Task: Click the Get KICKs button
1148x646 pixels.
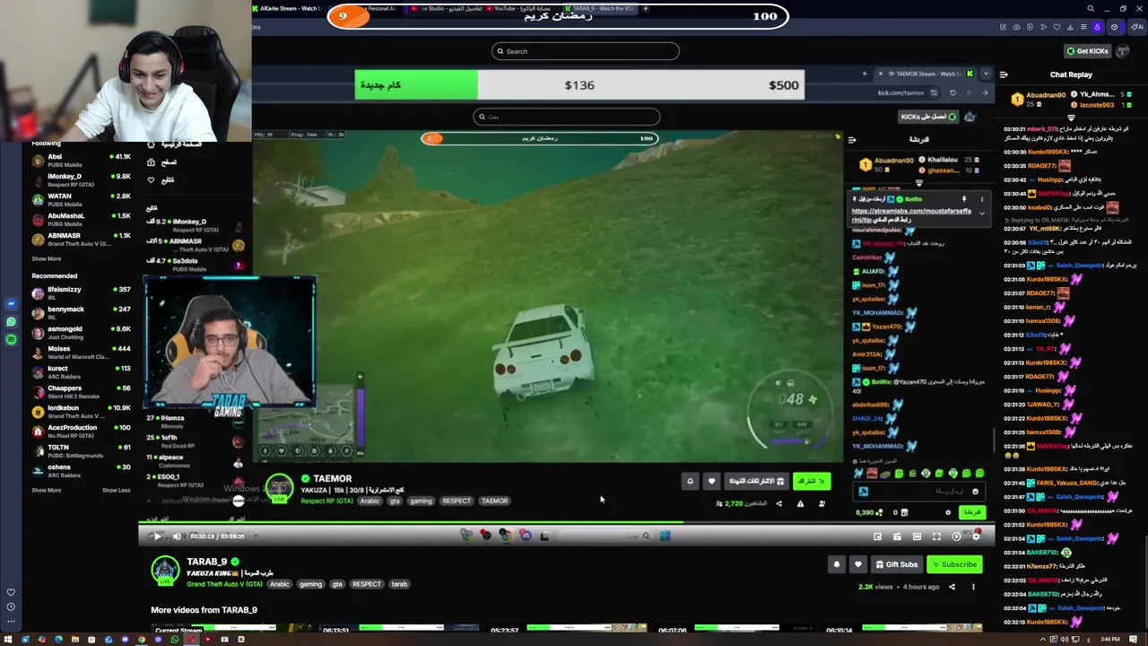Action: pyautogui.click(x=1087, y=51)
